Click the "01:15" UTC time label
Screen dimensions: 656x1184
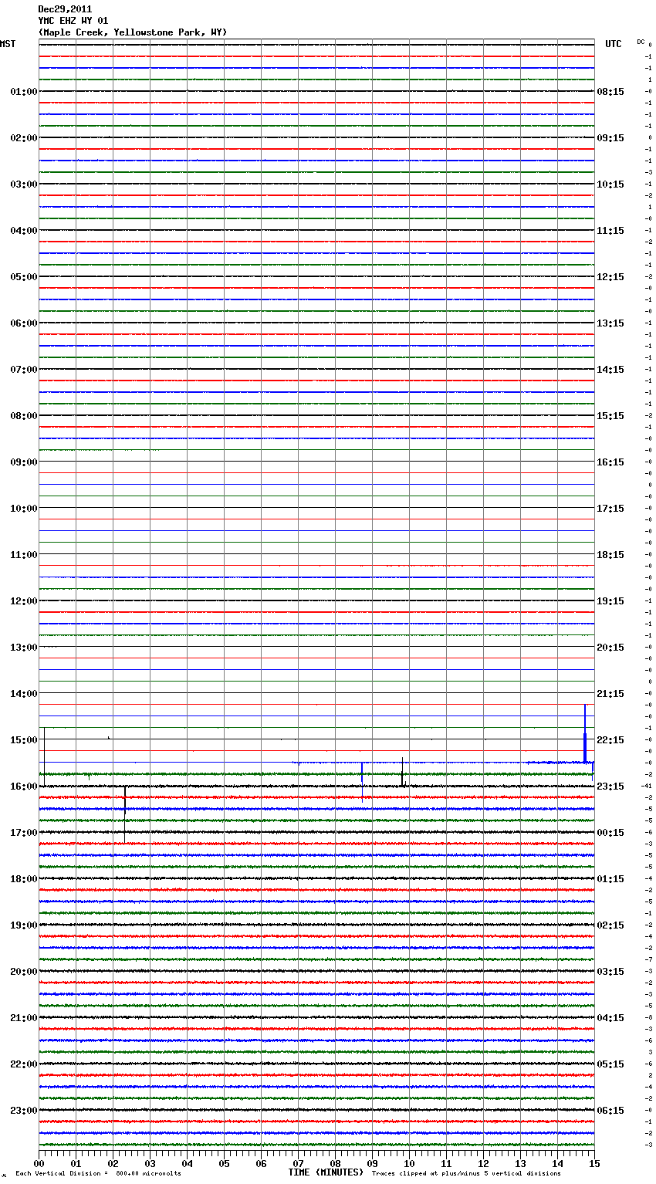pos(610,879)
